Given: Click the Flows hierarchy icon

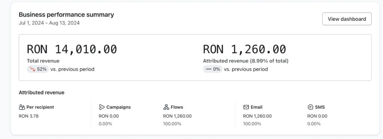Looking at the screenshot, I should point(166,107).
